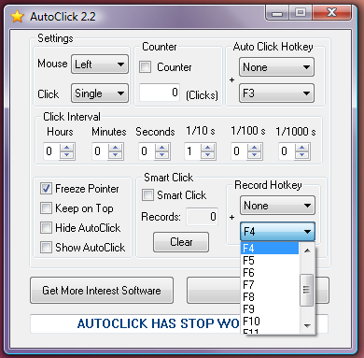Enable the Keep on Top checkbox
Image resolution: width=364 pixels, height=358 pixels.
(46, 208)
